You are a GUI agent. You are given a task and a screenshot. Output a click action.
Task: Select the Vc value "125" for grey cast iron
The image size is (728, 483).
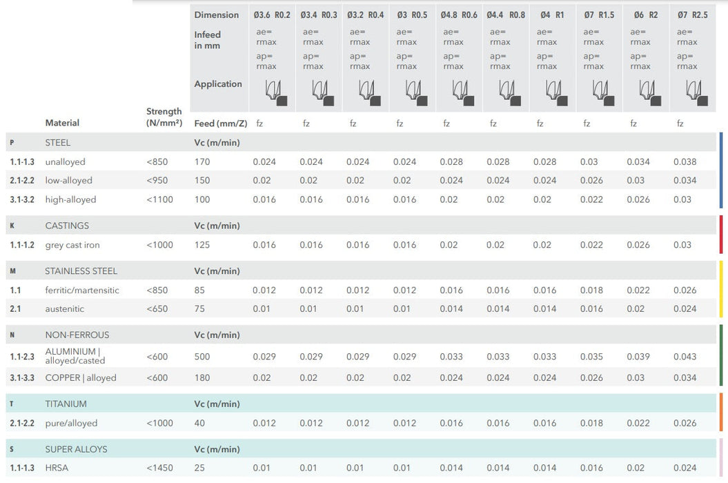pyautogui.click(x=202, y=245)
